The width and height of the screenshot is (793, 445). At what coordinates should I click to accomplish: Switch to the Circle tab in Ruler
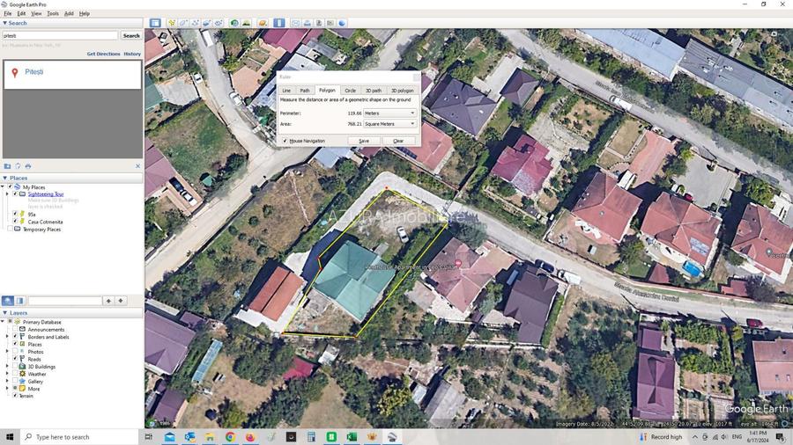pos(350,91)
